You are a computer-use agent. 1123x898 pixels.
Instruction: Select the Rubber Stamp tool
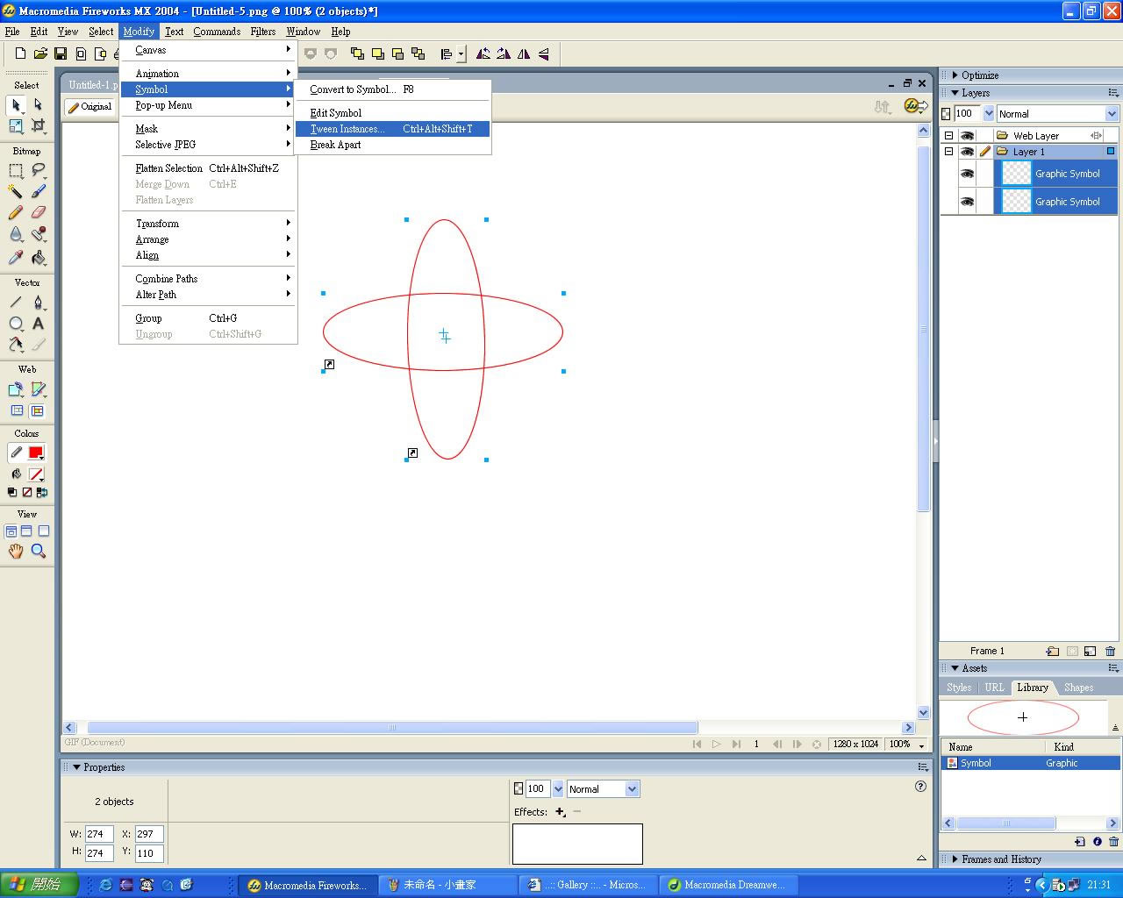[x=38, y=234]
